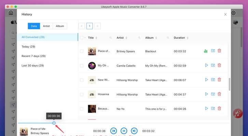
Task: Click the Camila Cabello artist cell
Action: [126, 66]
